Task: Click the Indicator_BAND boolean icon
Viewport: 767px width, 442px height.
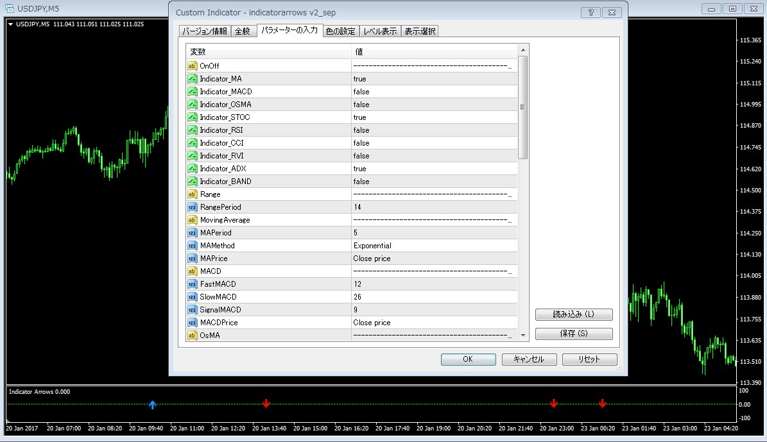Action: pyautogui.click(x=193, y=182)
